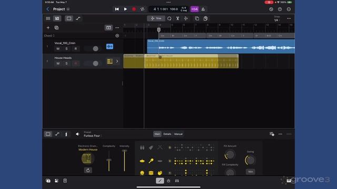
Task: Record-enable the Vocal_100_Cmin track
Action: click(x=75, y=49)
